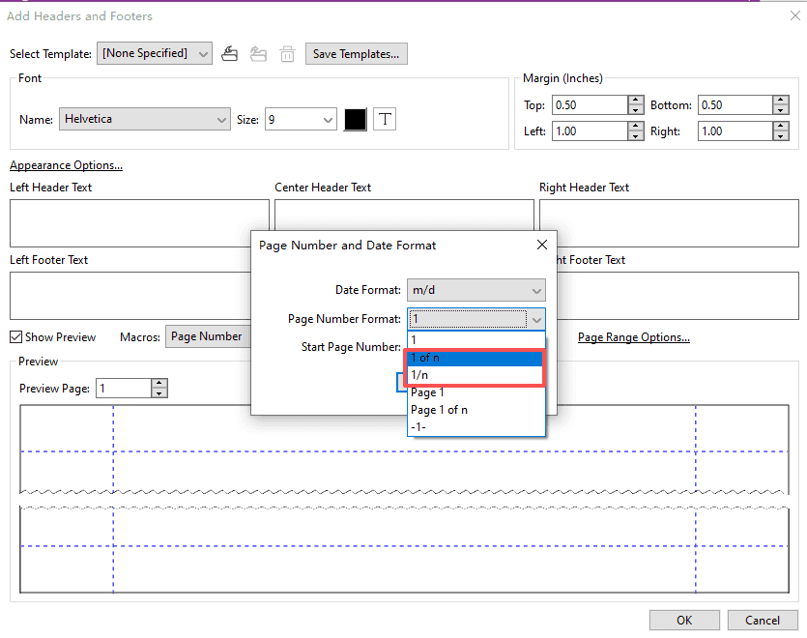Click the delete template trash icon
Screen dimensions: 807x638
coord(287,53)
